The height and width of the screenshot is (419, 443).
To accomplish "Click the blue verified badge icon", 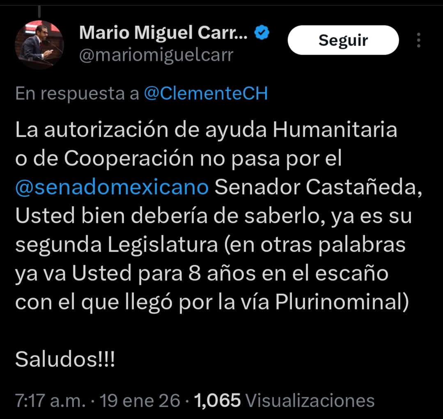I will tap(262, 32).
